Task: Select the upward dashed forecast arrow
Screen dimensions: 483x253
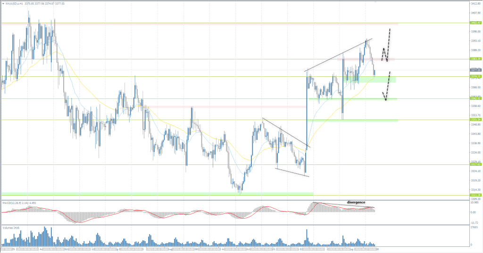Action: point(388,45)
